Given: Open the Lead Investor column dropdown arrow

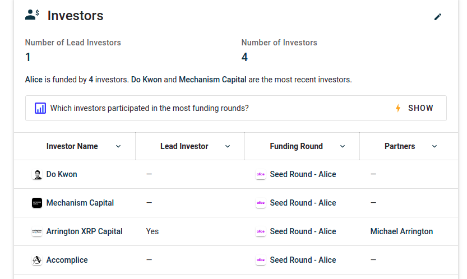Looking at the screenshot, I should [x=228, y=147].
